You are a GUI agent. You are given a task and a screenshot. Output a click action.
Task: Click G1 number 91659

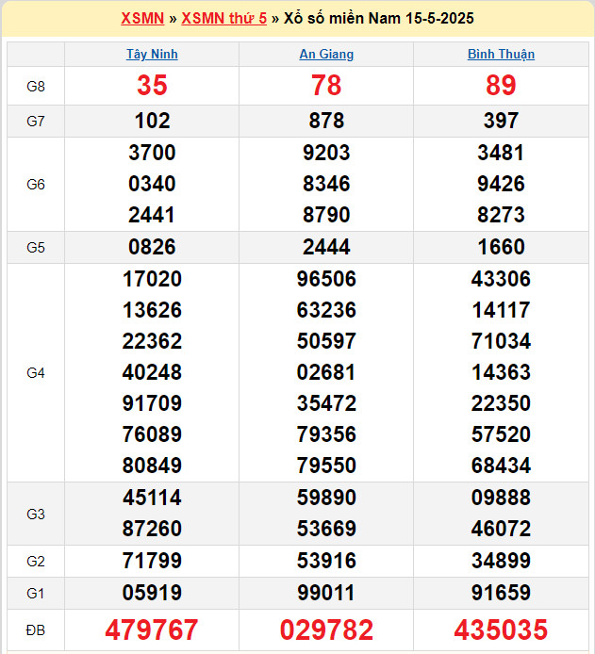point(501,593)
